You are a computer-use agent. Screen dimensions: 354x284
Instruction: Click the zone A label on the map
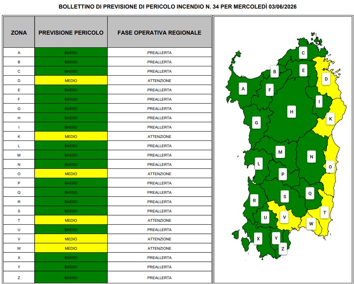[243, 89]
